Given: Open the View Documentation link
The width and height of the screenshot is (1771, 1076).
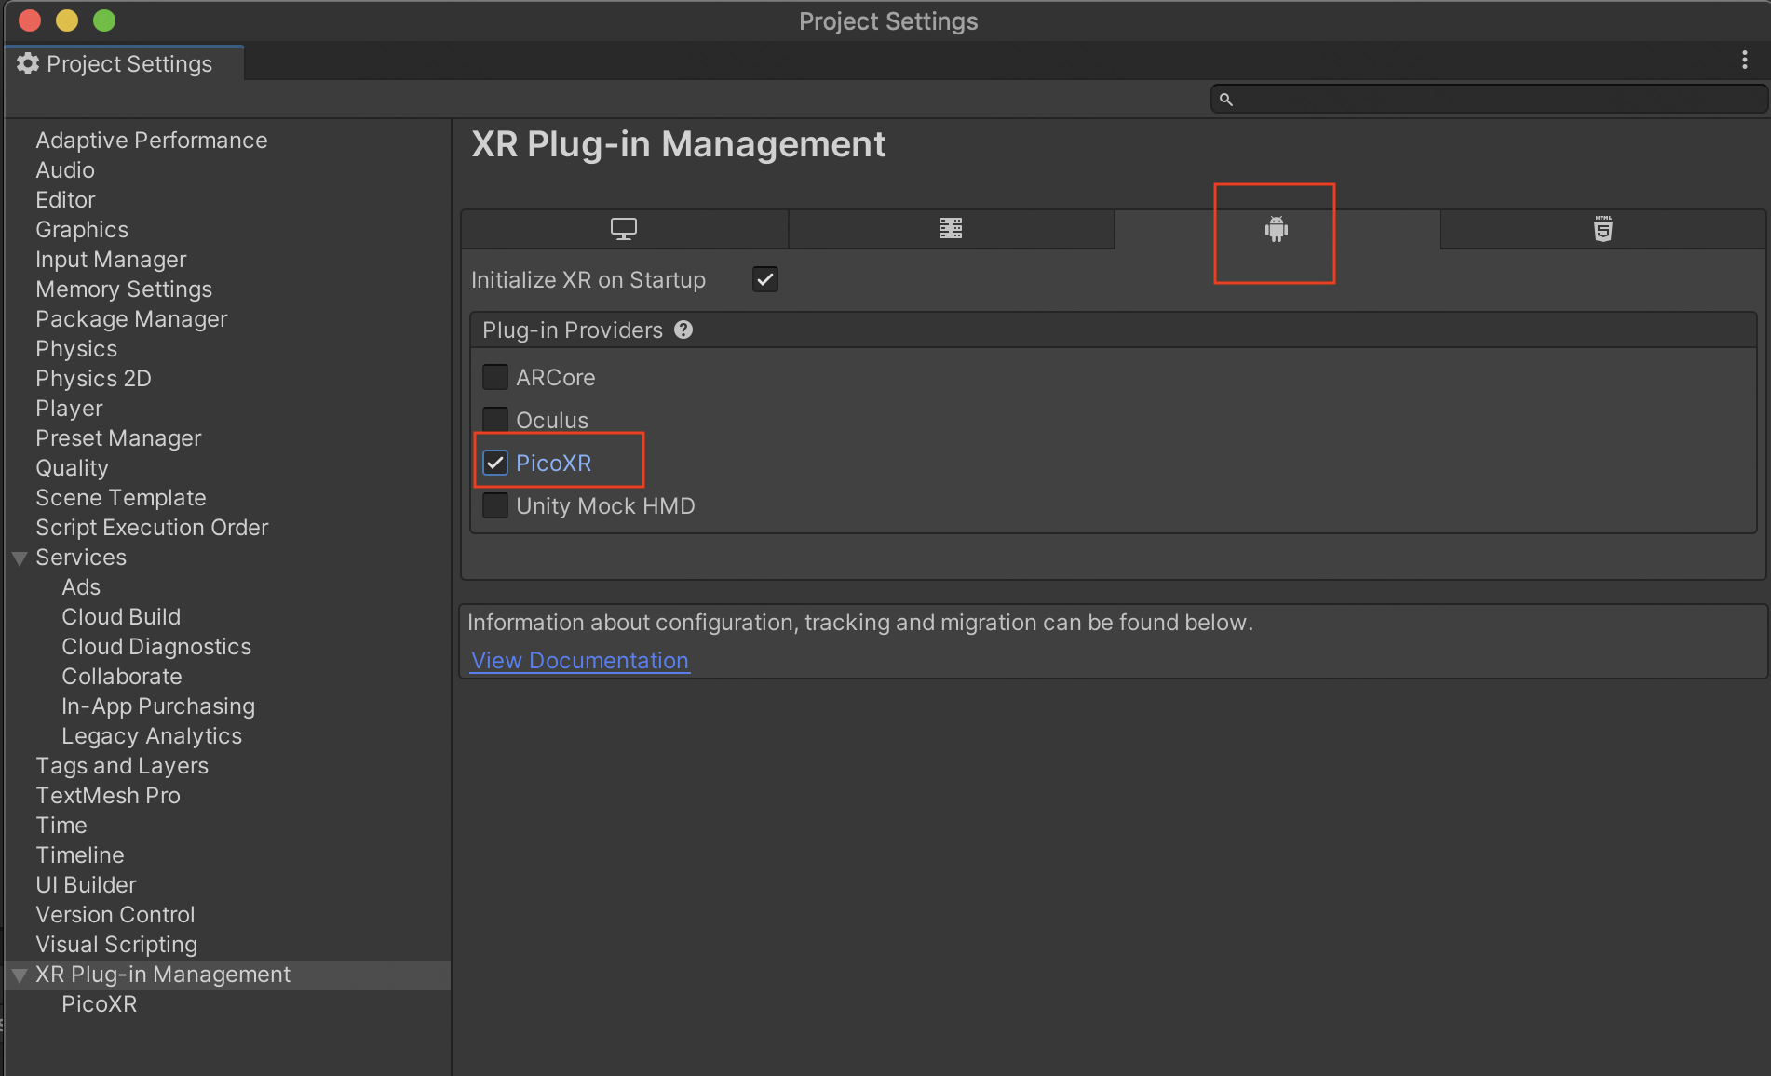Looking at the screenshot, I should [x=580, y=660].
